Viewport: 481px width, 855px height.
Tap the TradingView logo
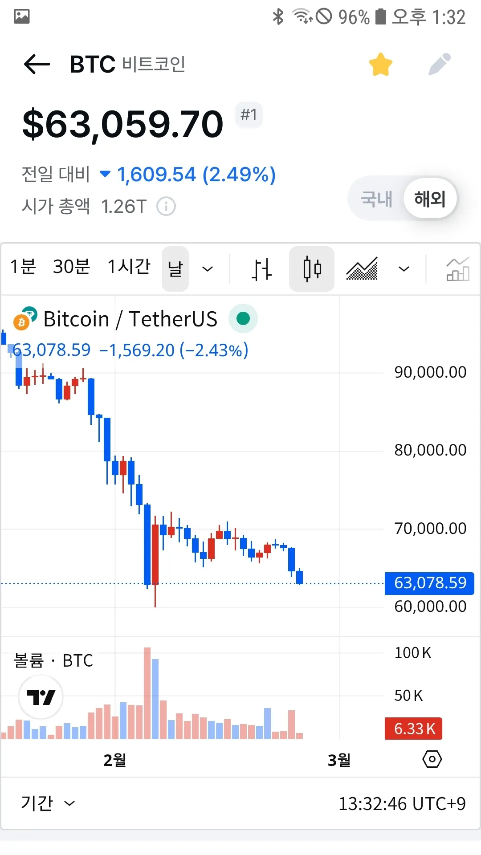[41, 697]
